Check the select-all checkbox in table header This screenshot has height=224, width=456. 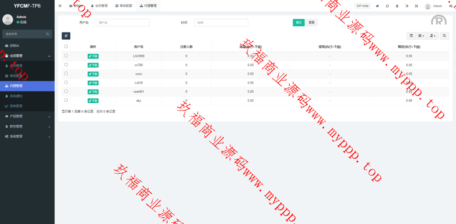coord(66,46)
